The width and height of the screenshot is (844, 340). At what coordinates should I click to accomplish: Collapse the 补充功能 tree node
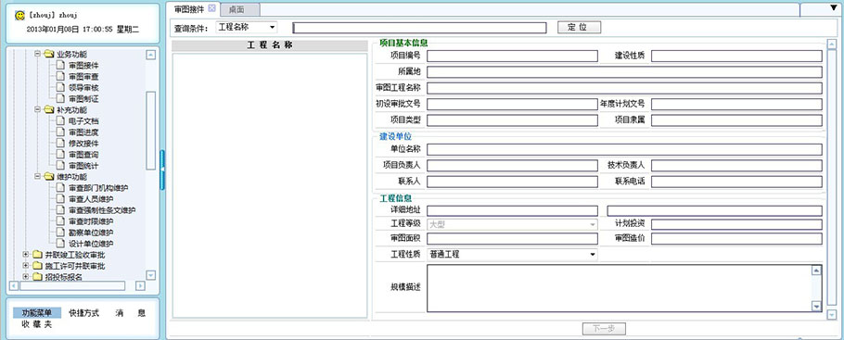(x=38, y=109)
